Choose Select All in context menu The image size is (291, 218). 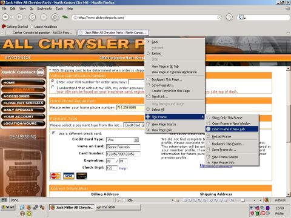(x=175, y=110)
